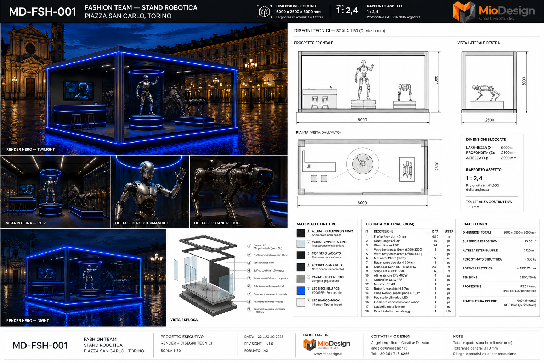Click the Alluminio Aluvision 40mm black swatch
The image size is (544, 363).
[x=301, y=233]
